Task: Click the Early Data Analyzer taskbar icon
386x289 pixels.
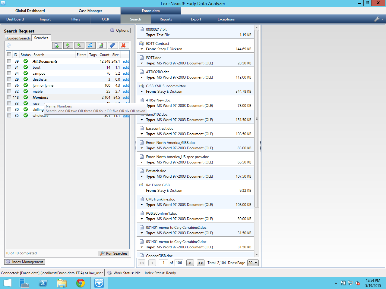Action: click(x=99, y=283)
